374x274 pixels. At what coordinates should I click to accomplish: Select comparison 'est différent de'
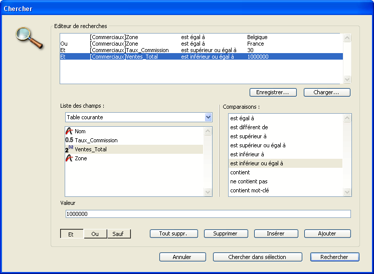click(x=249, y=127)
